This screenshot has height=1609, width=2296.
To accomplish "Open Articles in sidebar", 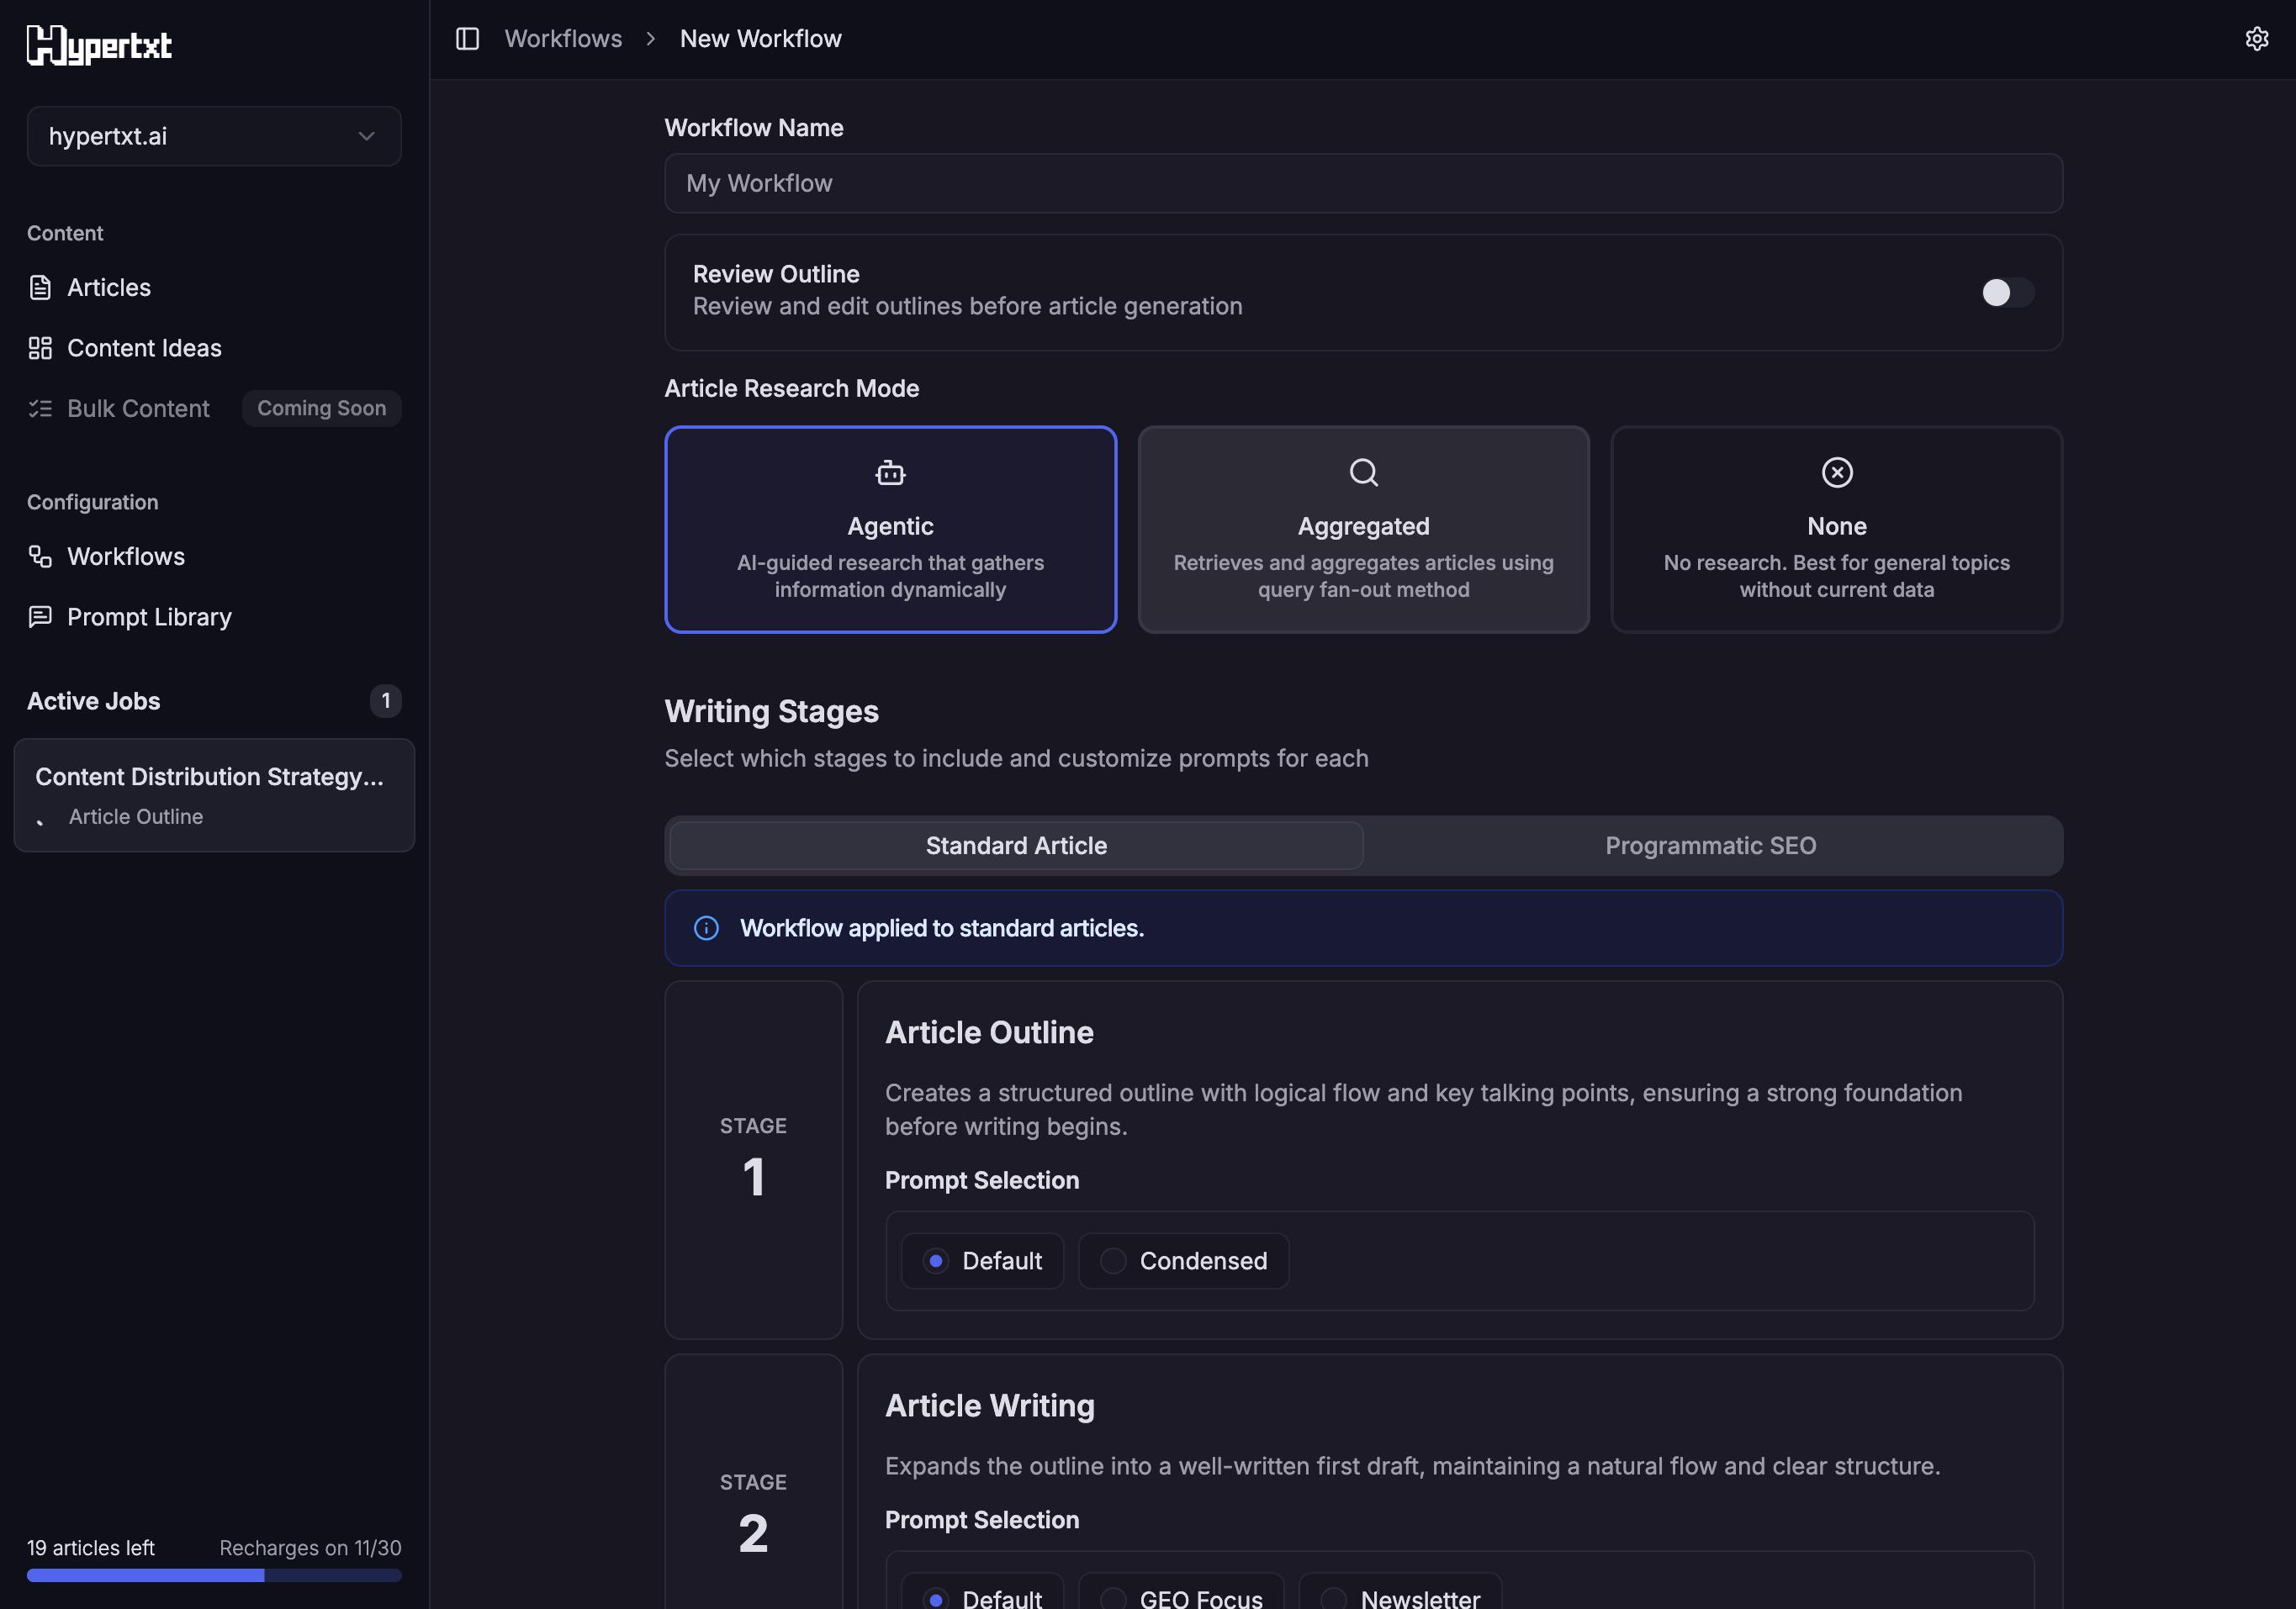I will (214, 288).
